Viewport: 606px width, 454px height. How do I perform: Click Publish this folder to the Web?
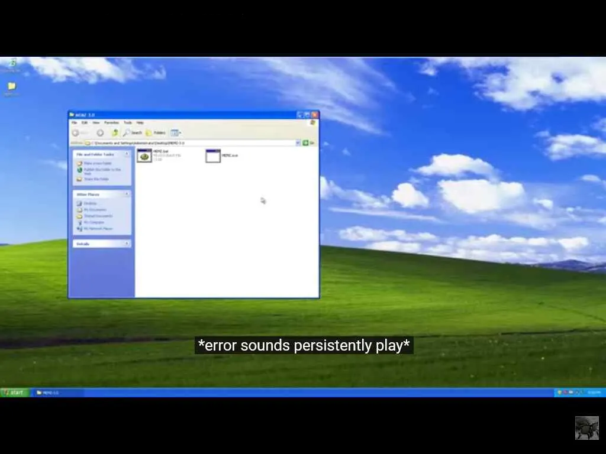(102, 171)
